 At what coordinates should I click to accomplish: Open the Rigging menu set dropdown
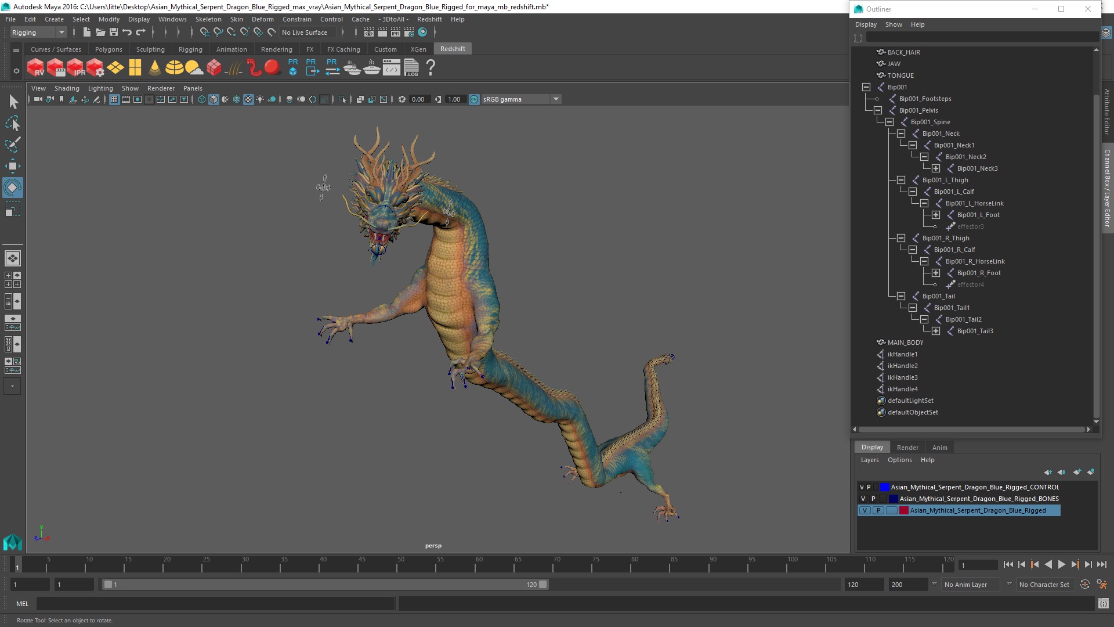pos(61,33)
